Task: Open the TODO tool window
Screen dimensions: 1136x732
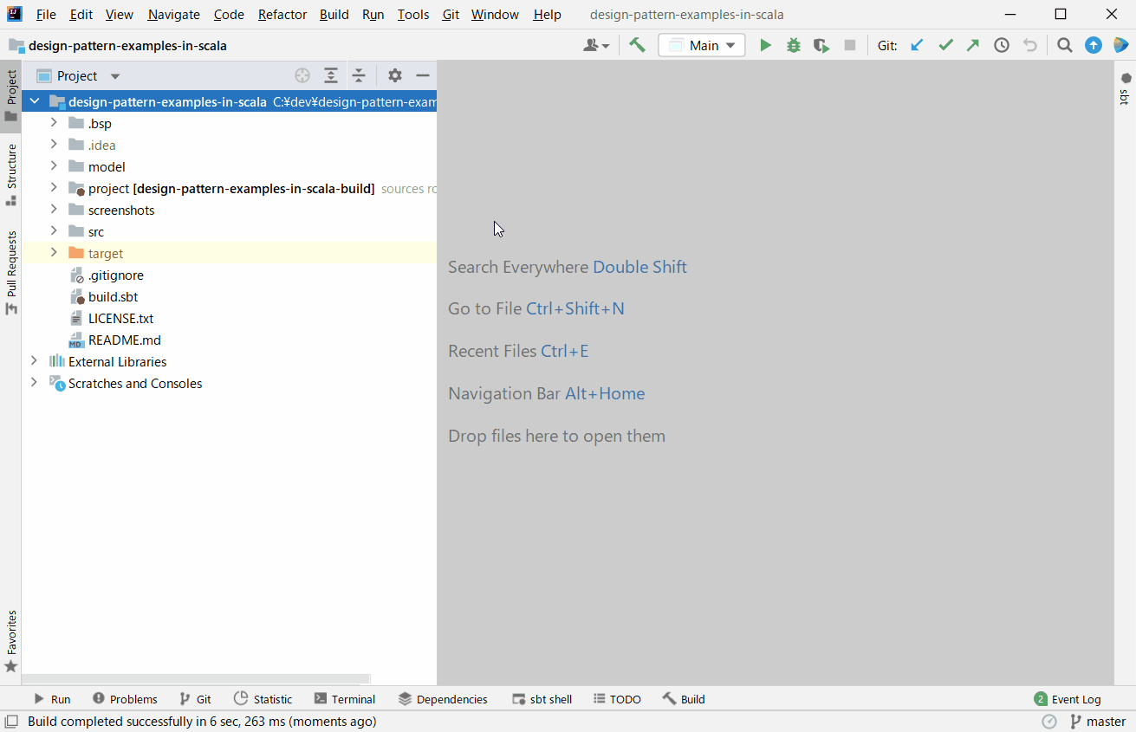Action: point(617,699)
